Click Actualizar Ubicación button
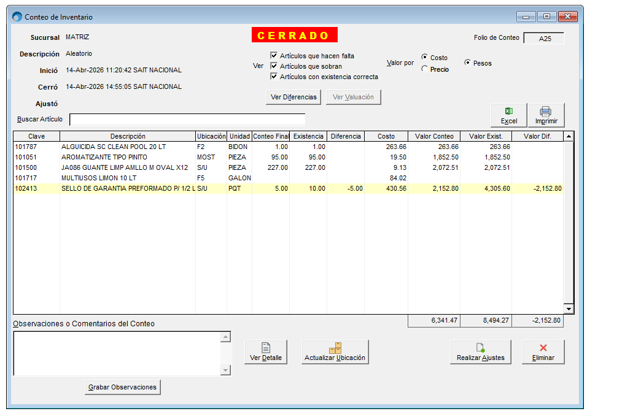The image size is (641, 414). [335, 352]
